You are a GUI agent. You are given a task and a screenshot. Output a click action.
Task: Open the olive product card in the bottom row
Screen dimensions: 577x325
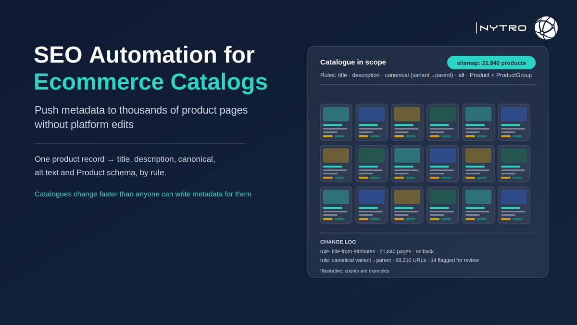coord(407,205)
